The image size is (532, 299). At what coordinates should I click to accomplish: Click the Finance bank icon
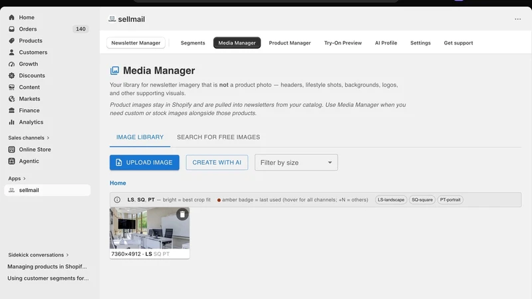pos(11,110)
